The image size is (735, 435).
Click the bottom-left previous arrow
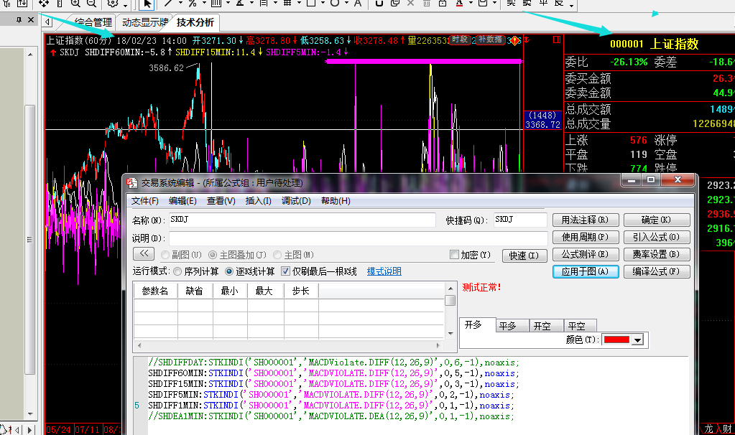point(18,429)
